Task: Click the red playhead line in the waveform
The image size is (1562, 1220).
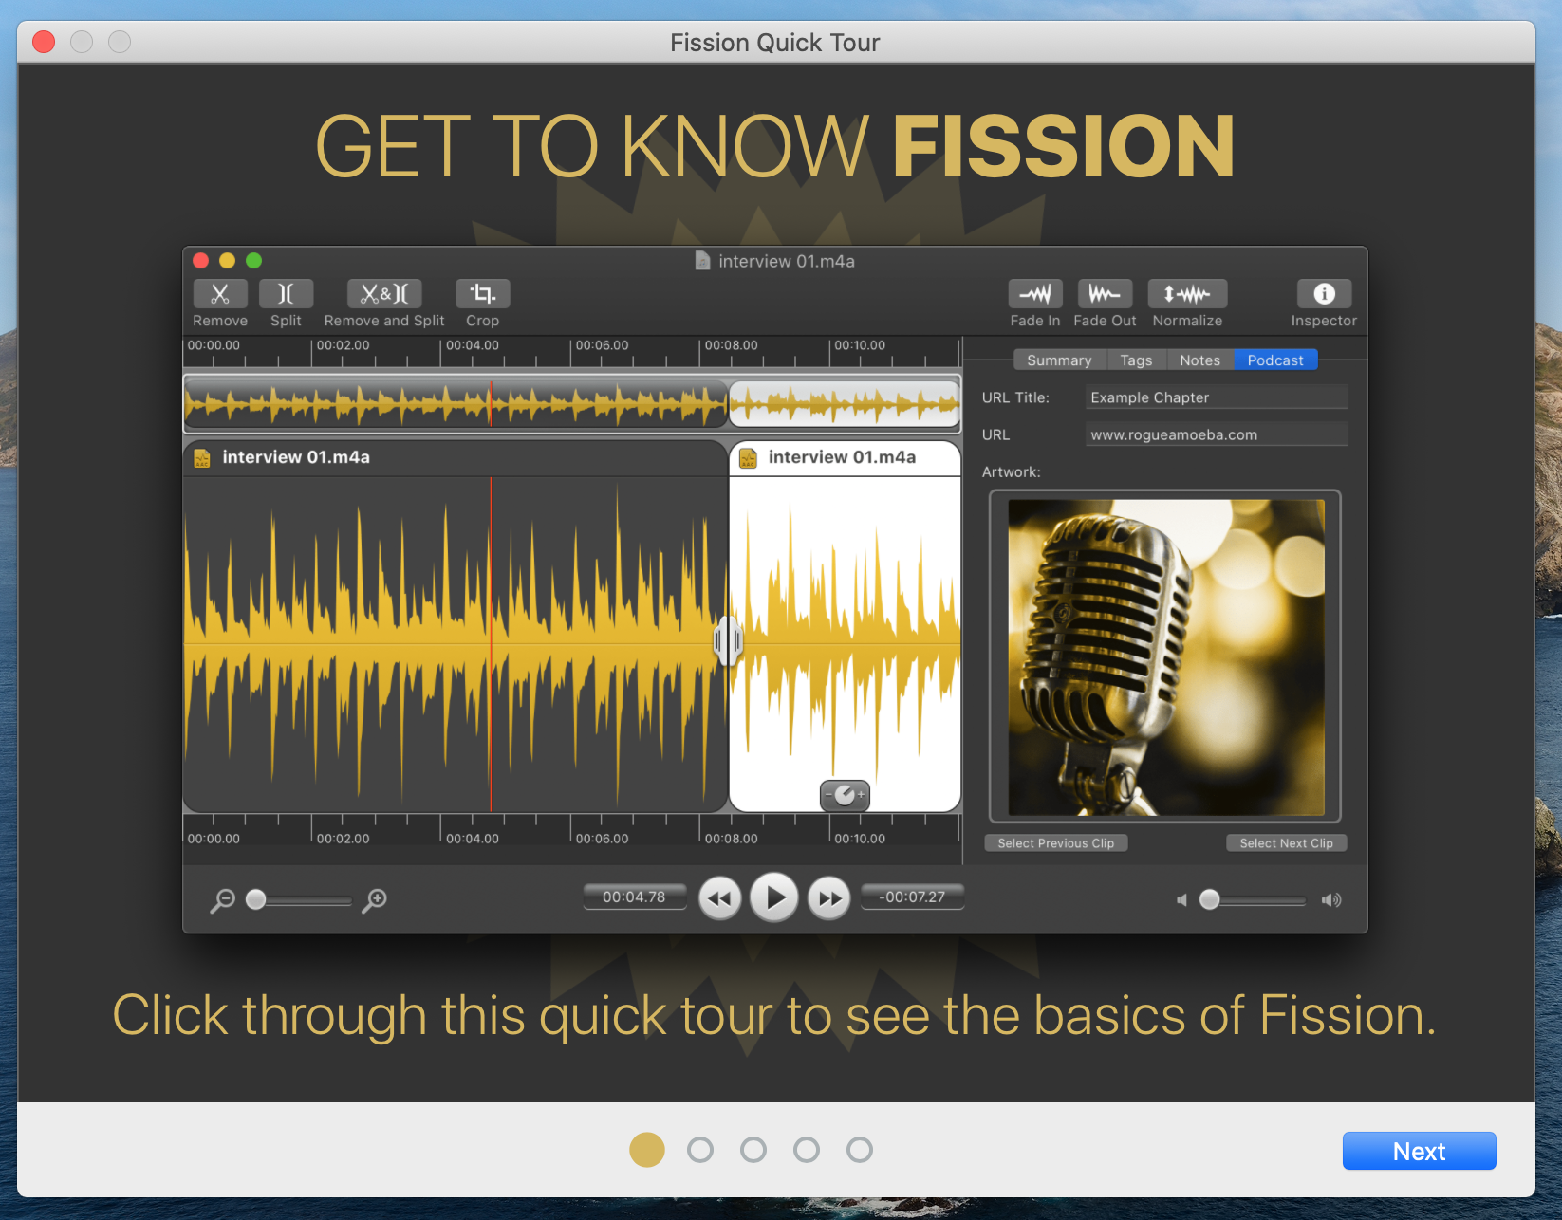Action: tap(491, 645)
